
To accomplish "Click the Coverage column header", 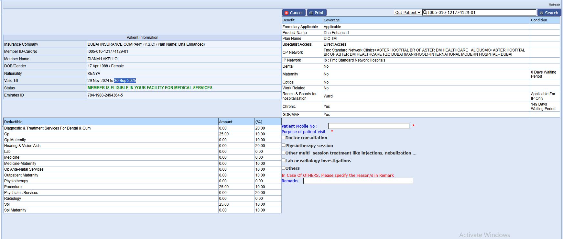I will 331,20.
